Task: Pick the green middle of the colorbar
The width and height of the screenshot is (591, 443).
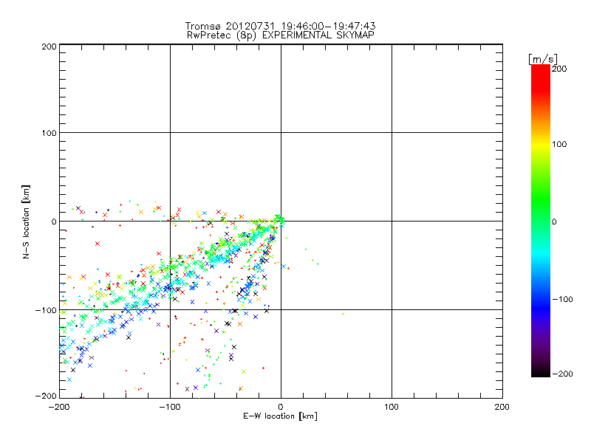Action: pos(541,221)
